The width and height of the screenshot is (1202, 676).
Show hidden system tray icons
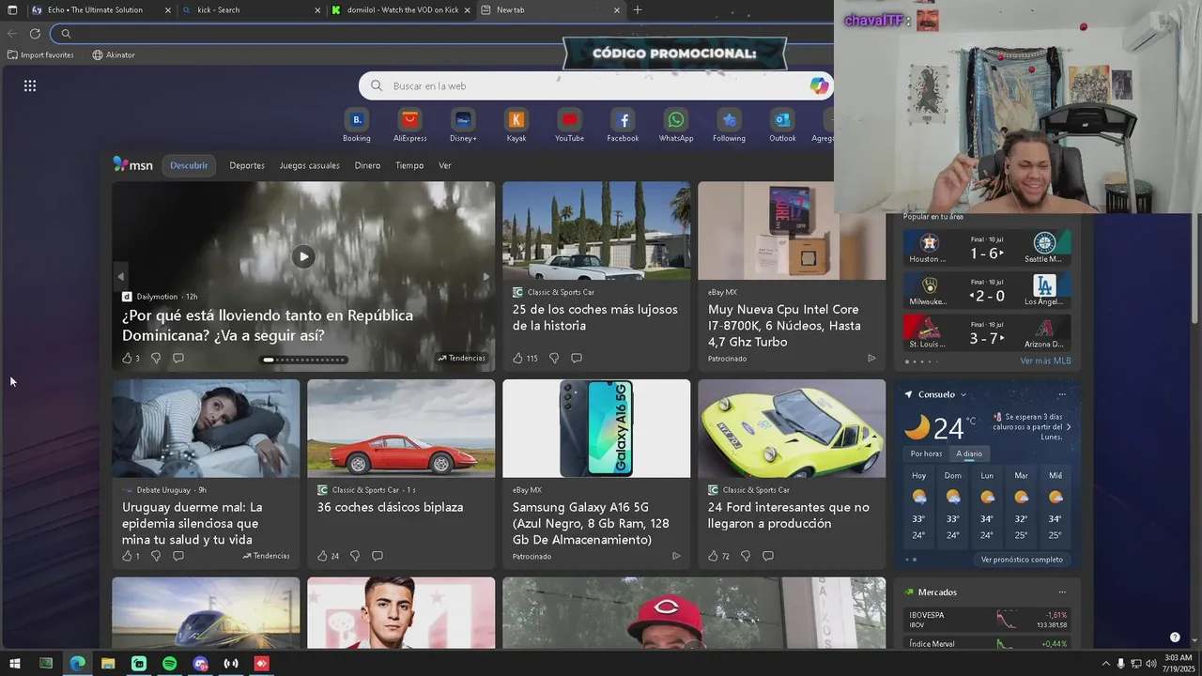pyautogui.click(x=1105, y=664)
